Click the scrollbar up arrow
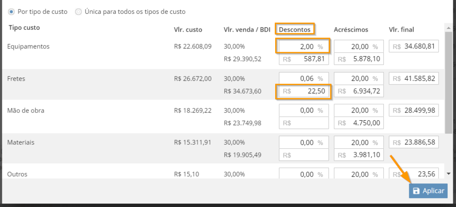The image size is (456, 207). coord(448,28)
